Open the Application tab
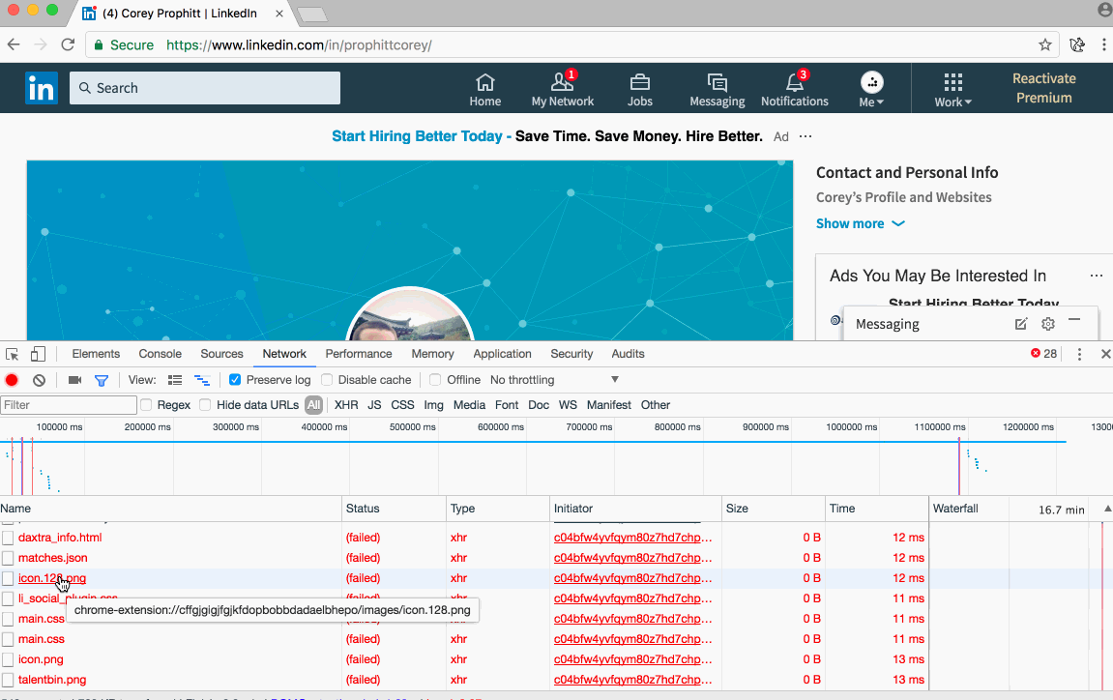 click(503, 354)
